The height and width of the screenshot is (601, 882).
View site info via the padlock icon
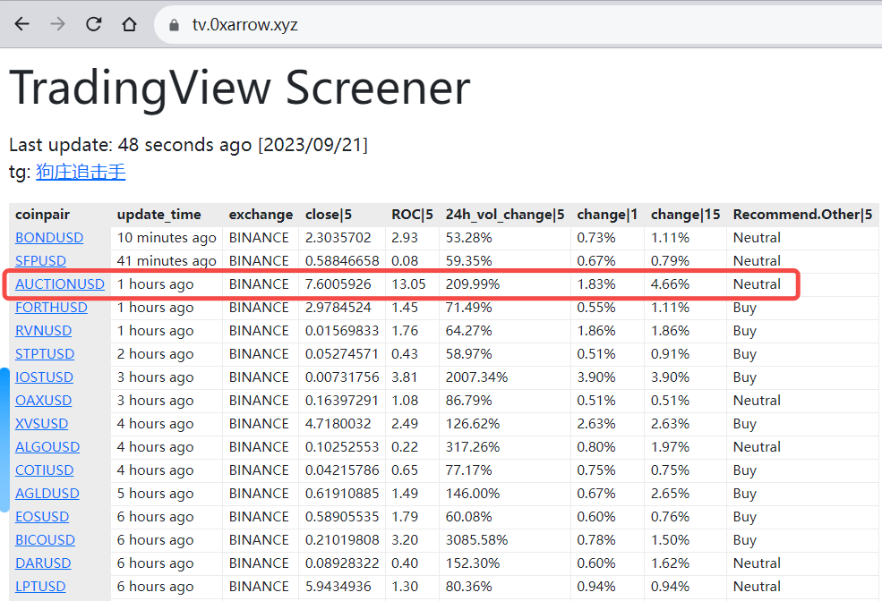pyautogui.click(x=174, y=25)
